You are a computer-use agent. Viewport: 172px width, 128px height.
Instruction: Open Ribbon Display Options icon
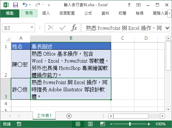point(138,5)
